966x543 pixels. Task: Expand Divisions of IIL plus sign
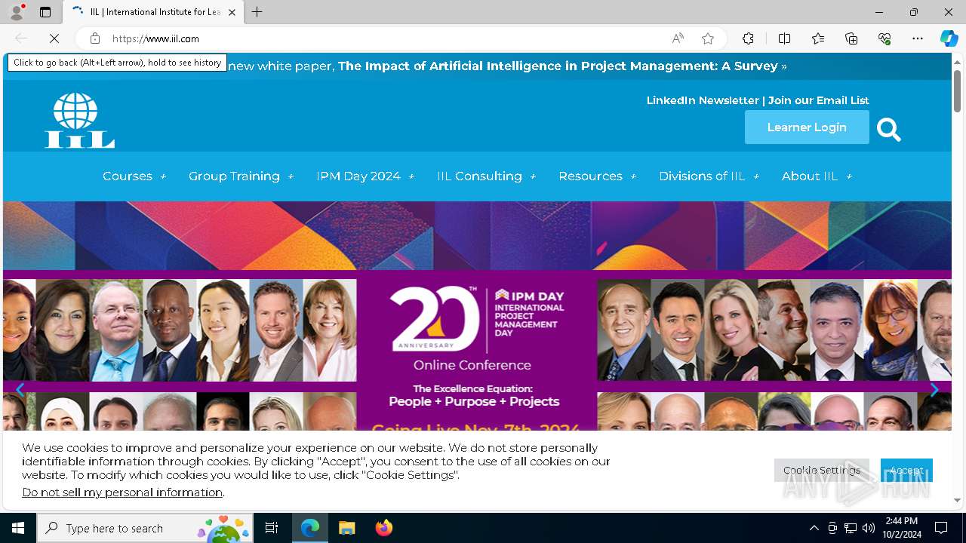click(x=756, y=176)
